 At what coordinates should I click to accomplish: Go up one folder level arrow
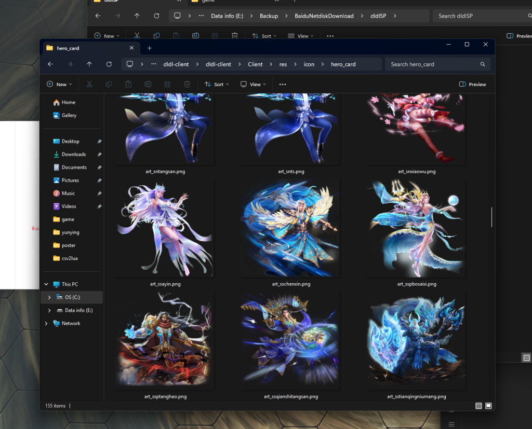point(89,64)
